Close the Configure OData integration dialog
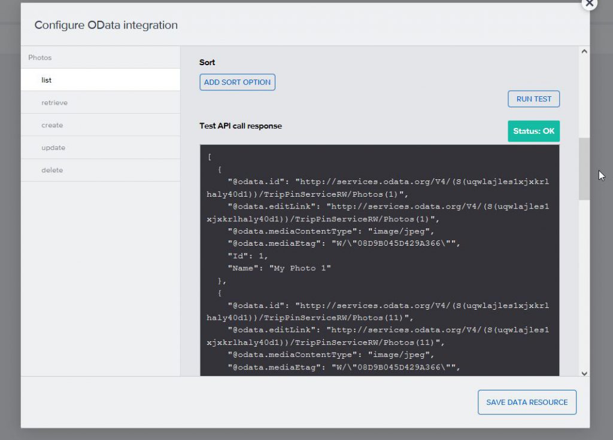The height and width of the screenshot is (440, 613). click(589, 4)
